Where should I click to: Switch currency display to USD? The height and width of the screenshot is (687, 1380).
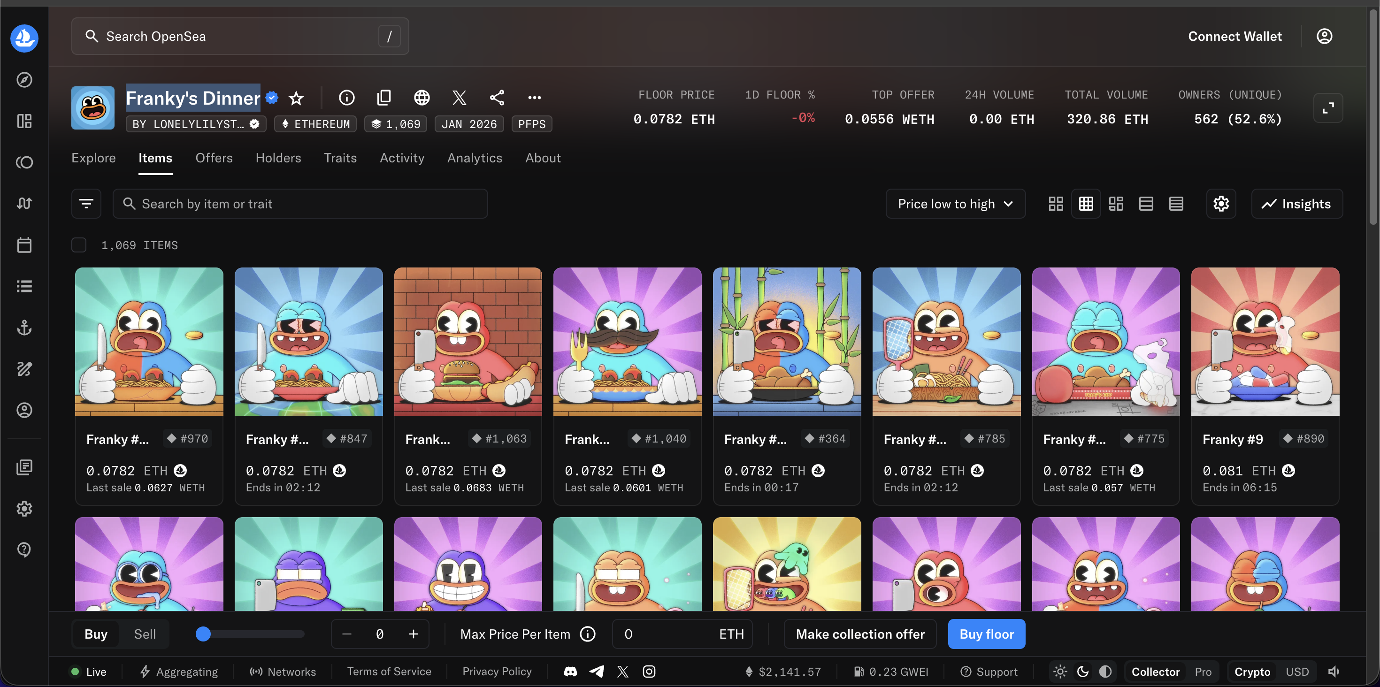coord(1297,672)
